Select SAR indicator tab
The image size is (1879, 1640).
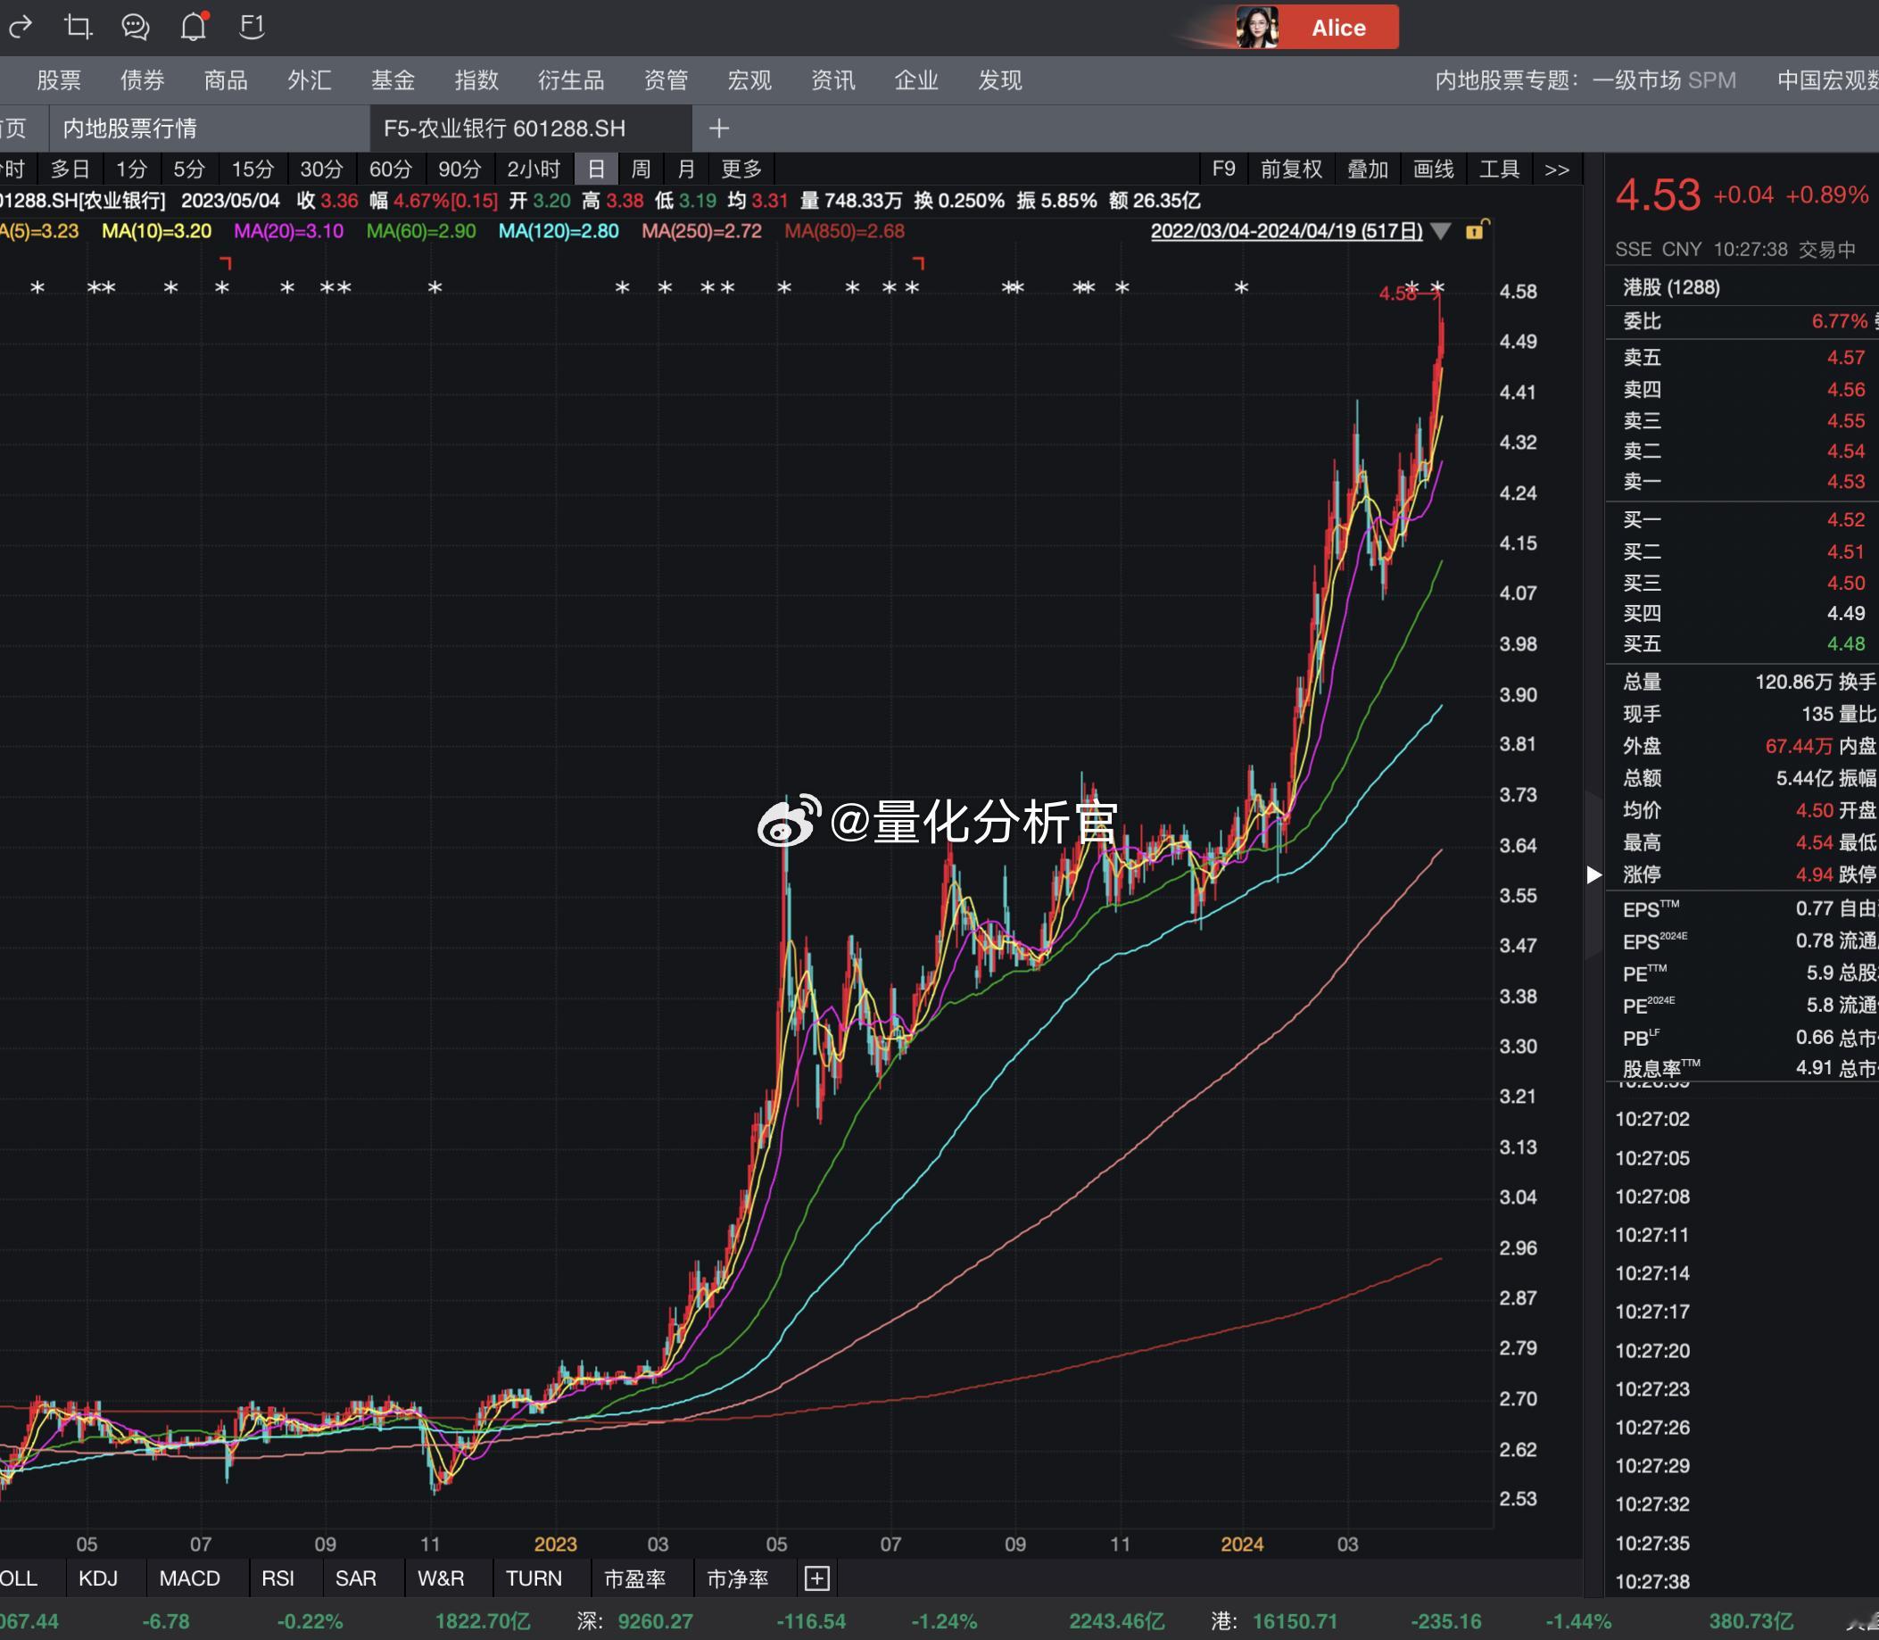pos(356,1578)
